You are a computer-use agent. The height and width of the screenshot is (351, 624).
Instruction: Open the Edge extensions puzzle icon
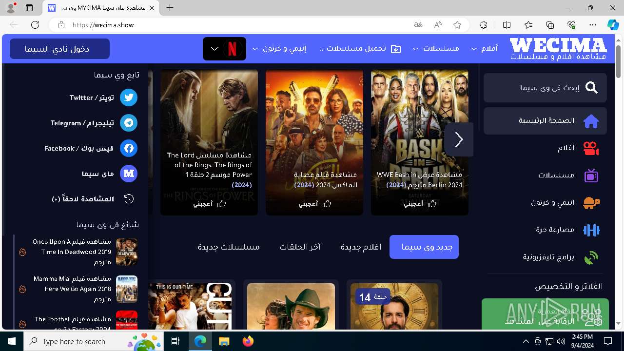(x=483, y=25)
